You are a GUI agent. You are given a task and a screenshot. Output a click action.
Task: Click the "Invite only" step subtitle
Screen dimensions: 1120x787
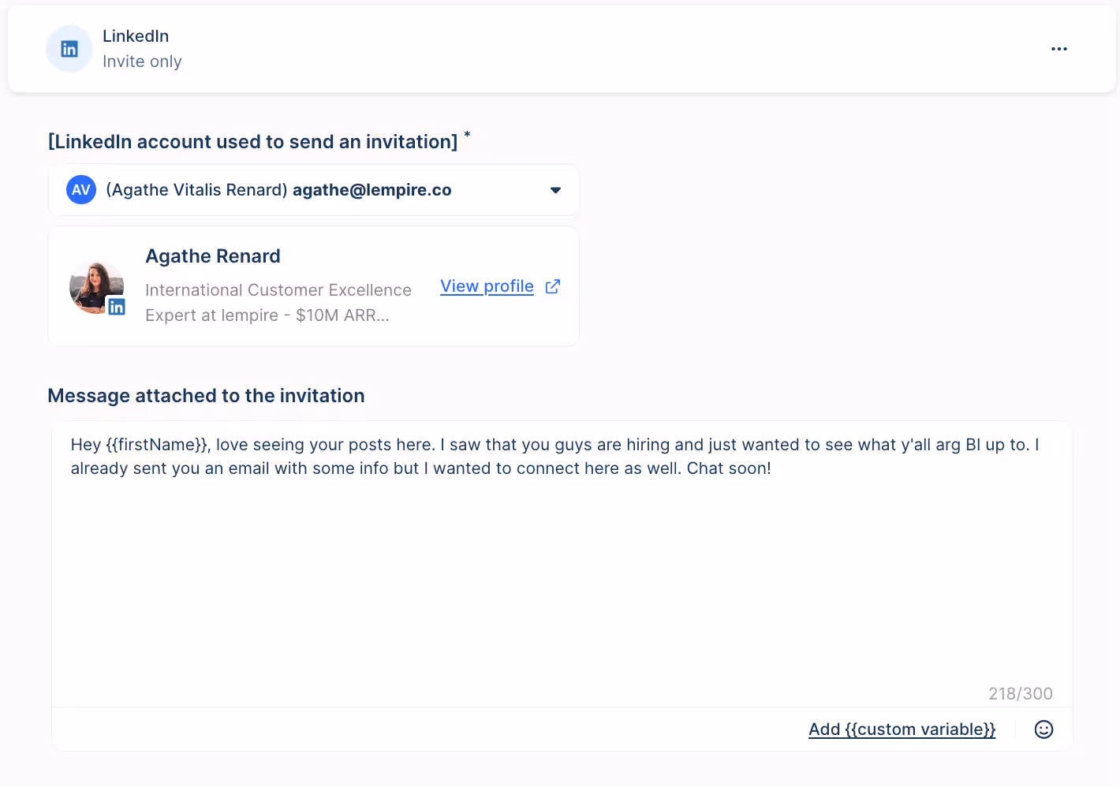[142, 62]
